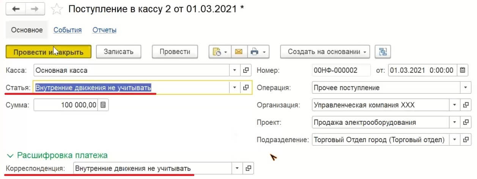
Task: Focus the Касса field Основная касса
Action: point(132,70)
